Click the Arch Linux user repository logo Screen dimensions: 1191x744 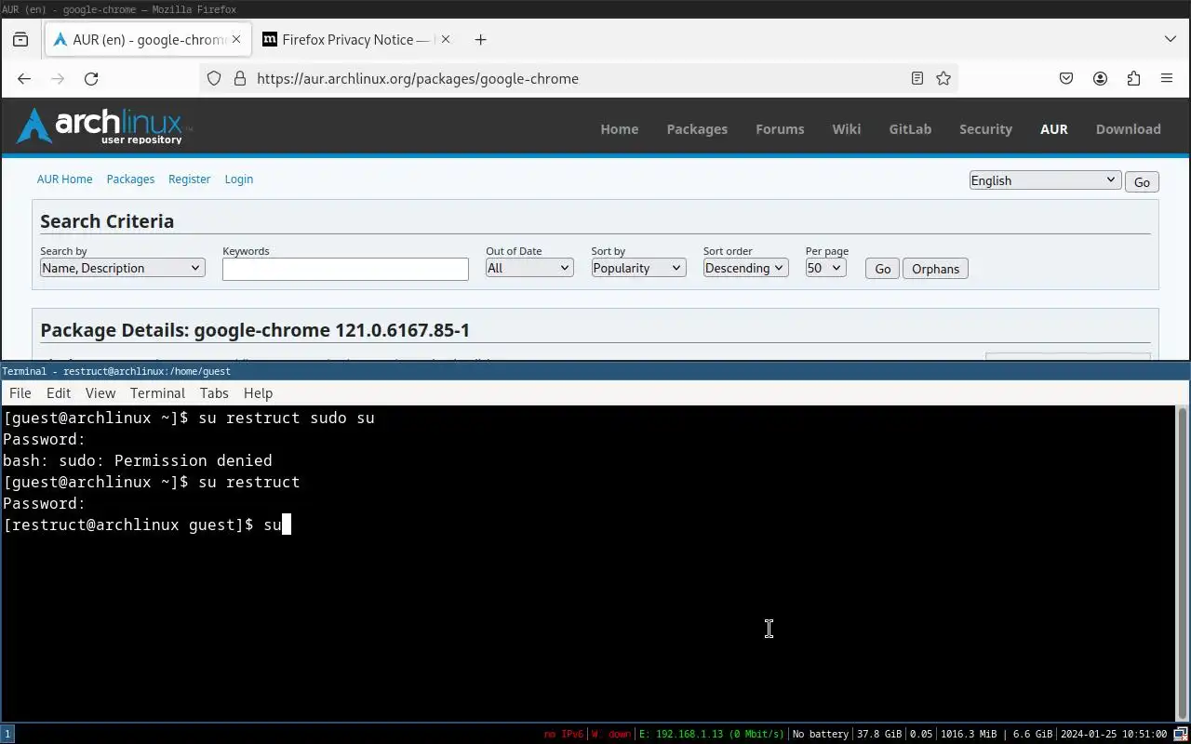103,126
